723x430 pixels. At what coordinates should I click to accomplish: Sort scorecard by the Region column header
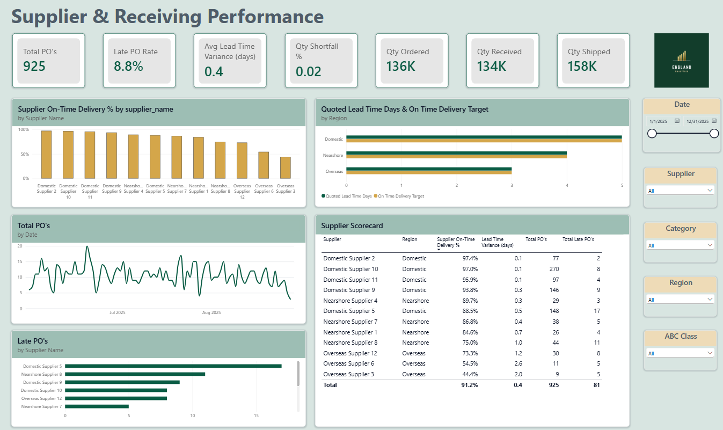[410, 239]
